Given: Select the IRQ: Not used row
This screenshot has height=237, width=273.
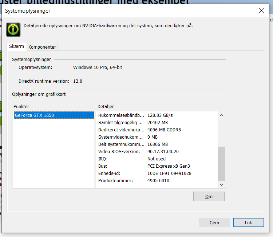Looking at the screenshot, I should [x=157, y=159].
